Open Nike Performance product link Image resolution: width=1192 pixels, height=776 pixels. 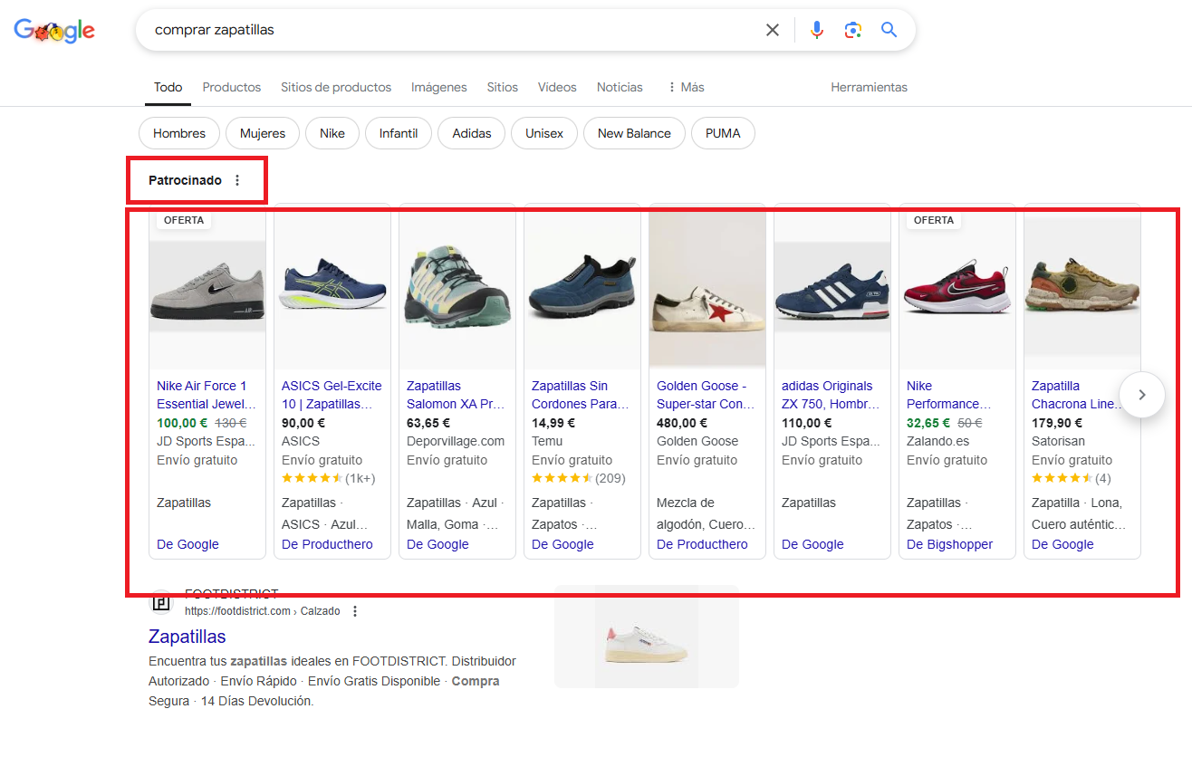(948, 395)
